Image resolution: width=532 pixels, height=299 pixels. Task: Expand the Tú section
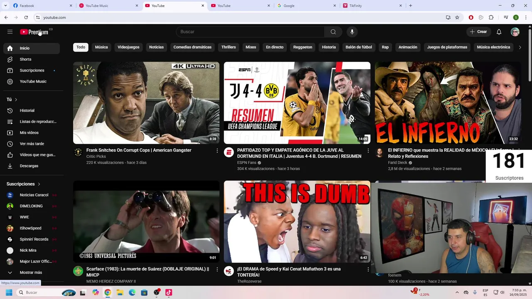point(12,100)
